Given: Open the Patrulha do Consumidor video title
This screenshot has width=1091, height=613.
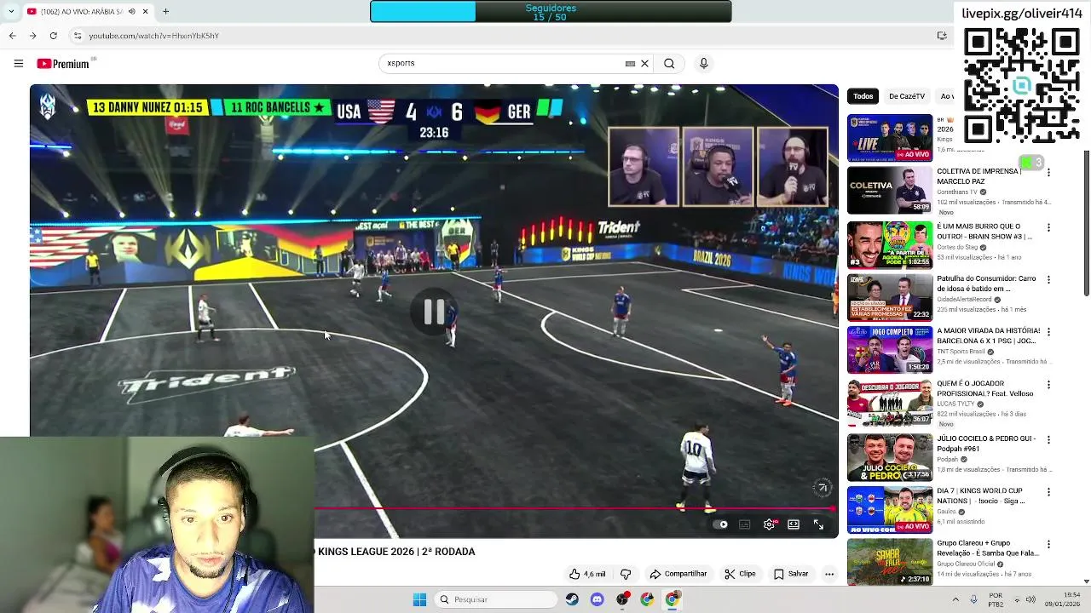Looking at the screenshot, I should click(x=987, y=284).
